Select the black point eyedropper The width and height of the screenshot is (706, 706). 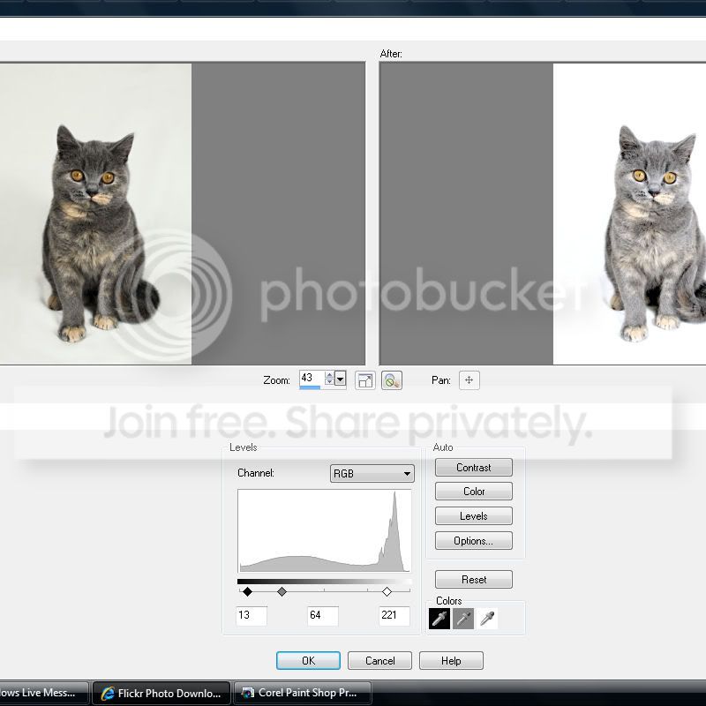(439, 620)
